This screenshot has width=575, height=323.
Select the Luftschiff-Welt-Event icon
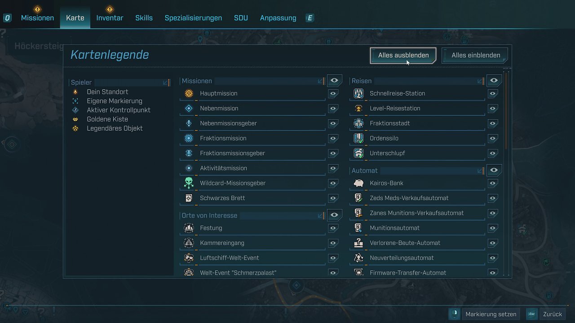coord(189,258)
